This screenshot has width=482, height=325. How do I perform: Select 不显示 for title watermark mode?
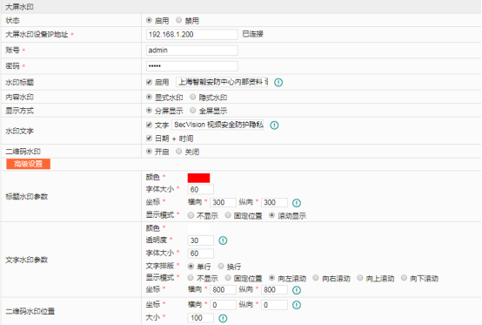191,215
